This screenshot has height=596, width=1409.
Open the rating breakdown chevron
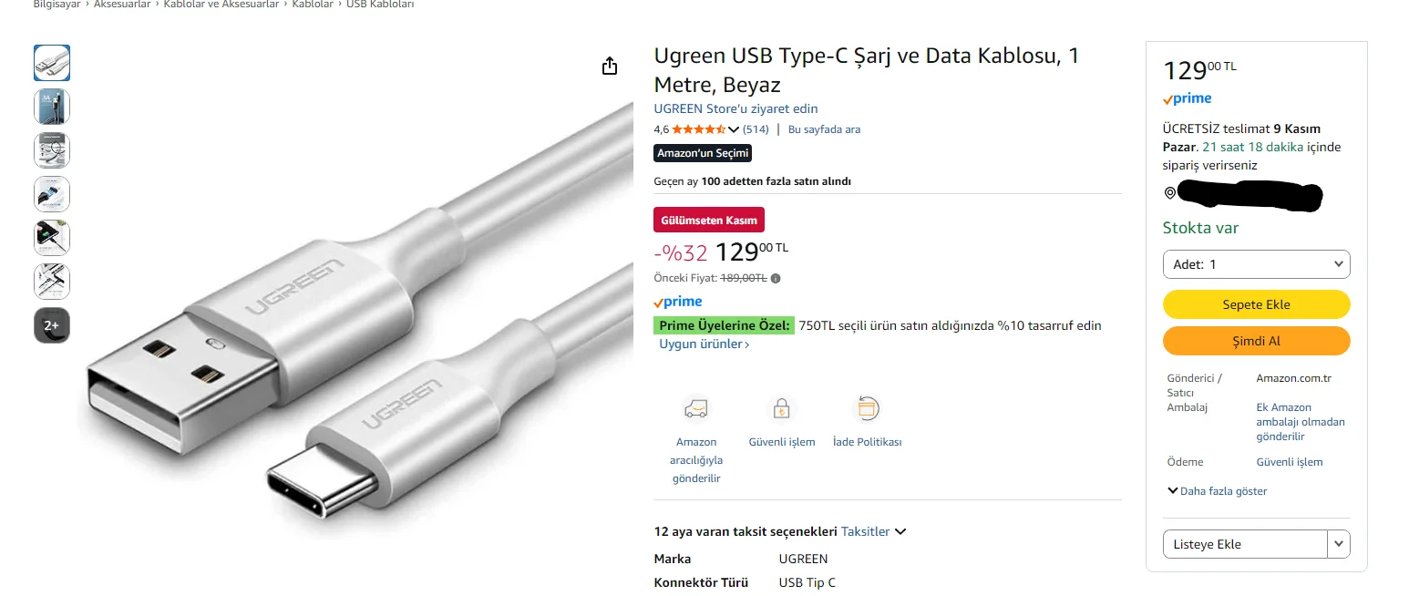pos(734,129)
